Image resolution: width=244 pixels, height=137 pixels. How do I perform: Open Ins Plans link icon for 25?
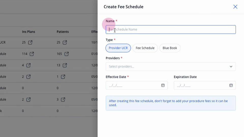tap(30, 42)
